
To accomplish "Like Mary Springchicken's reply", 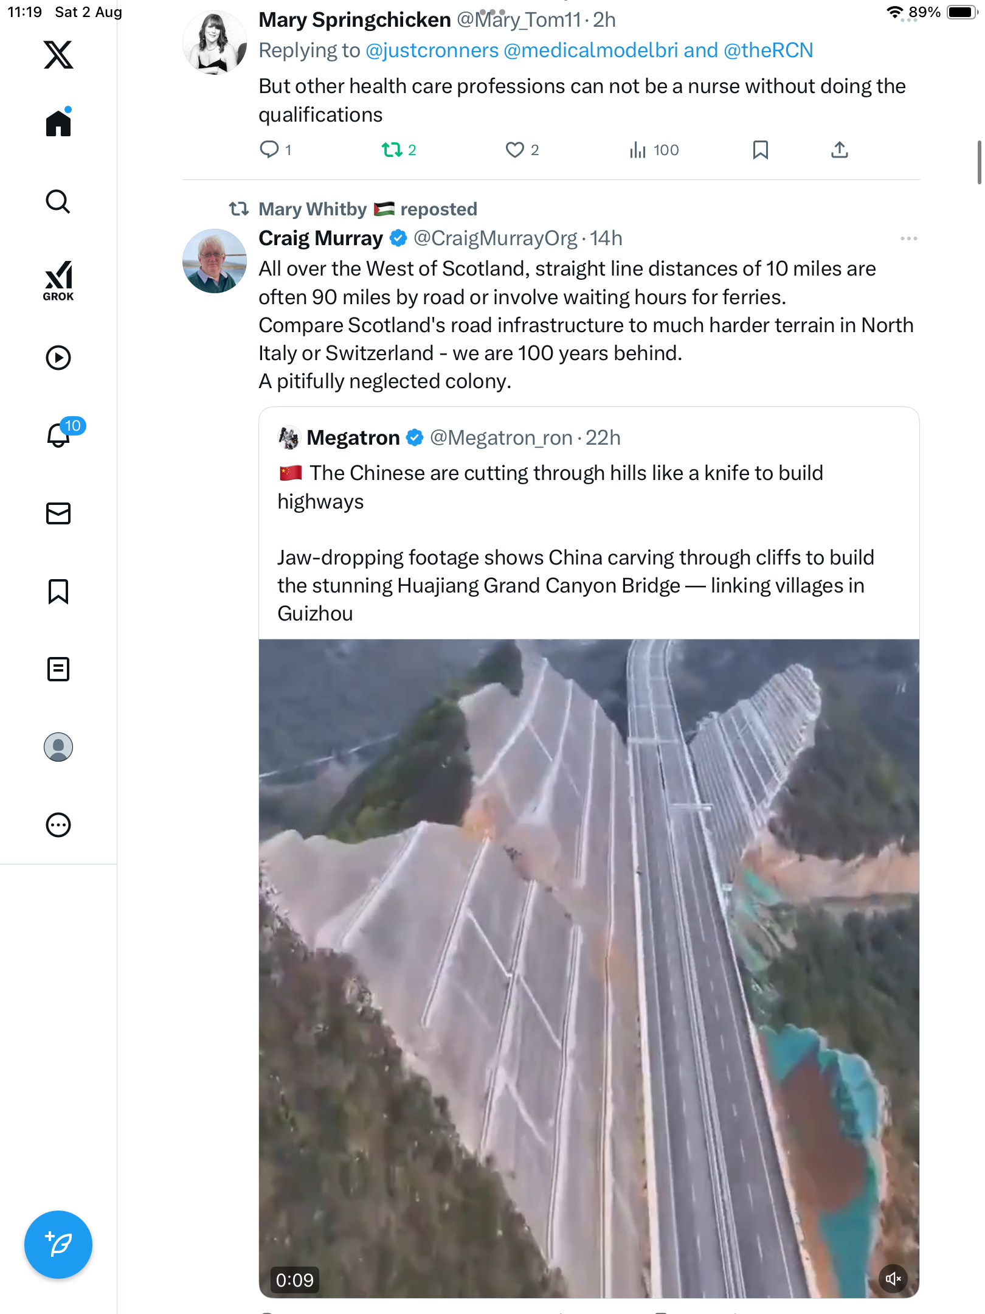I will (x=514, y=150).
